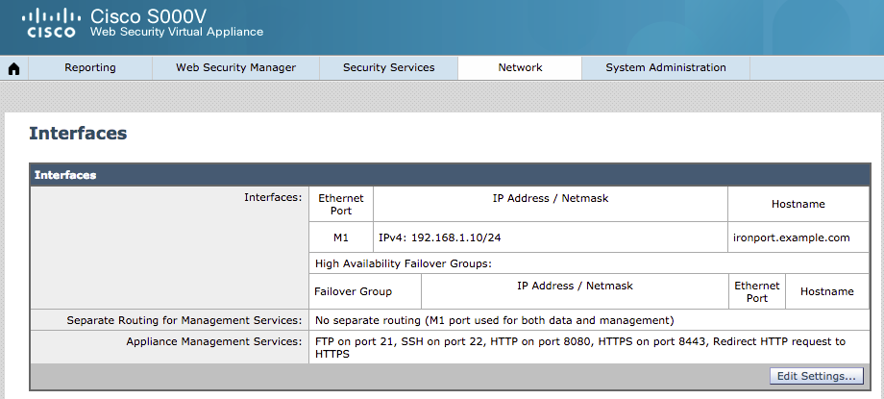Click the ironport.example.com hostname

click(x=790, y=237)
